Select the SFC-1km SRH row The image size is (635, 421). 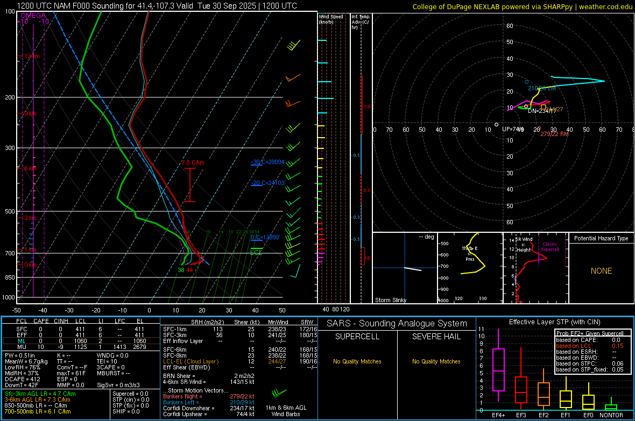(240, 329)
